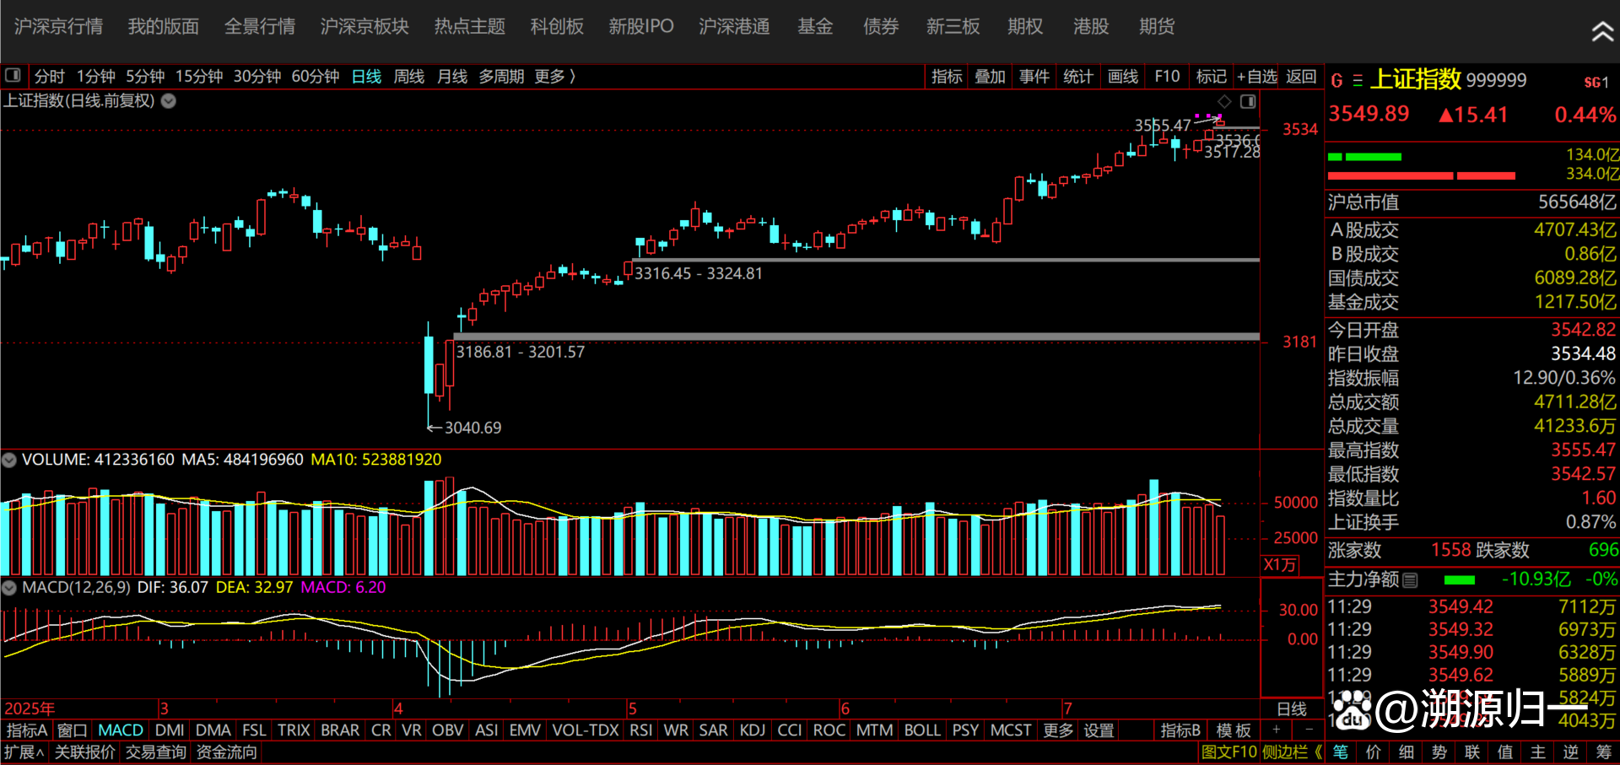Collapse the VOLUME indicator panel
Image resolution: width=1620 pixels, height=765 pixels.
click(x=9, y=461)
